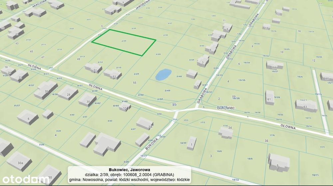Click parcel label 18/30
The image size is (333, 186).
tap(183, 143)
